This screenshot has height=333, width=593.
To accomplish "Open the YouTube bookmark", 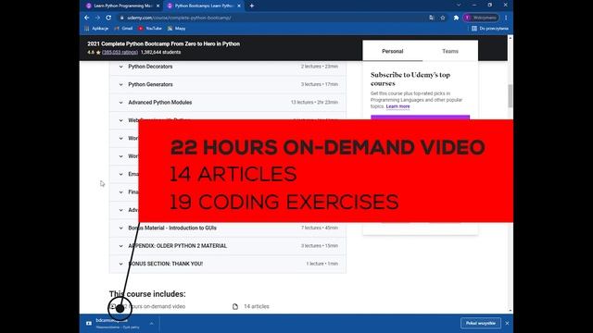I will point(150,29).
